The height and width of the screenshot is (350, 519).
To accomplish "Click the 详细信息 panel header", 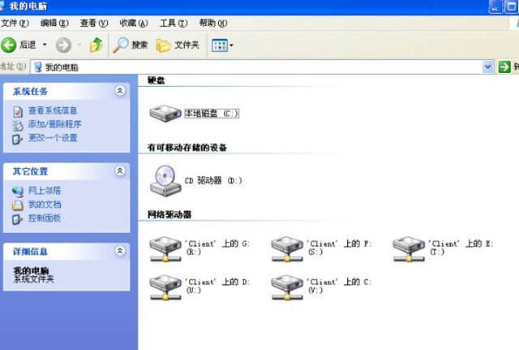I will (x=66, y=252).
